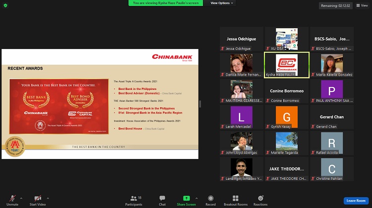Click the Leave Room button
372x208 pixels.
356,201
